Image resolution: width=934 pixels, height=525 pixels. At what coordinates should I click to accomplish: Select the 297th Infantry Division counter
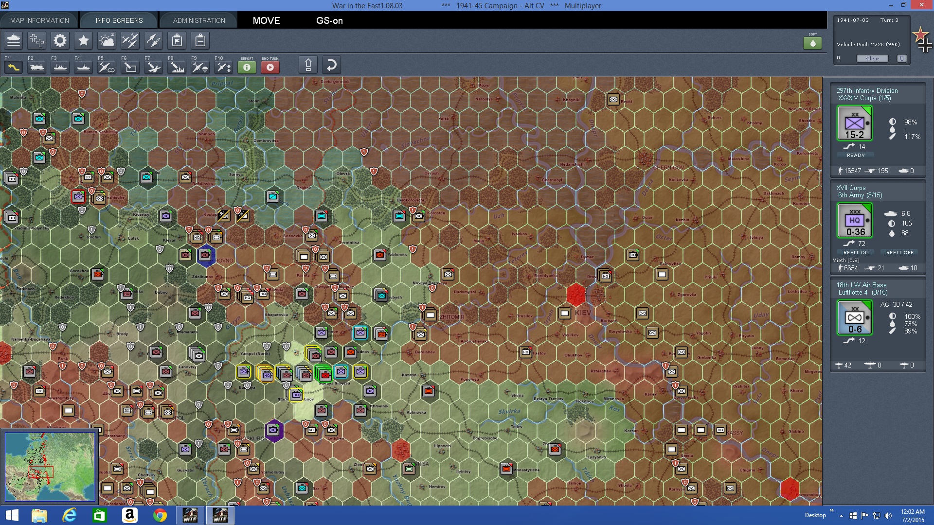point(855,123)
